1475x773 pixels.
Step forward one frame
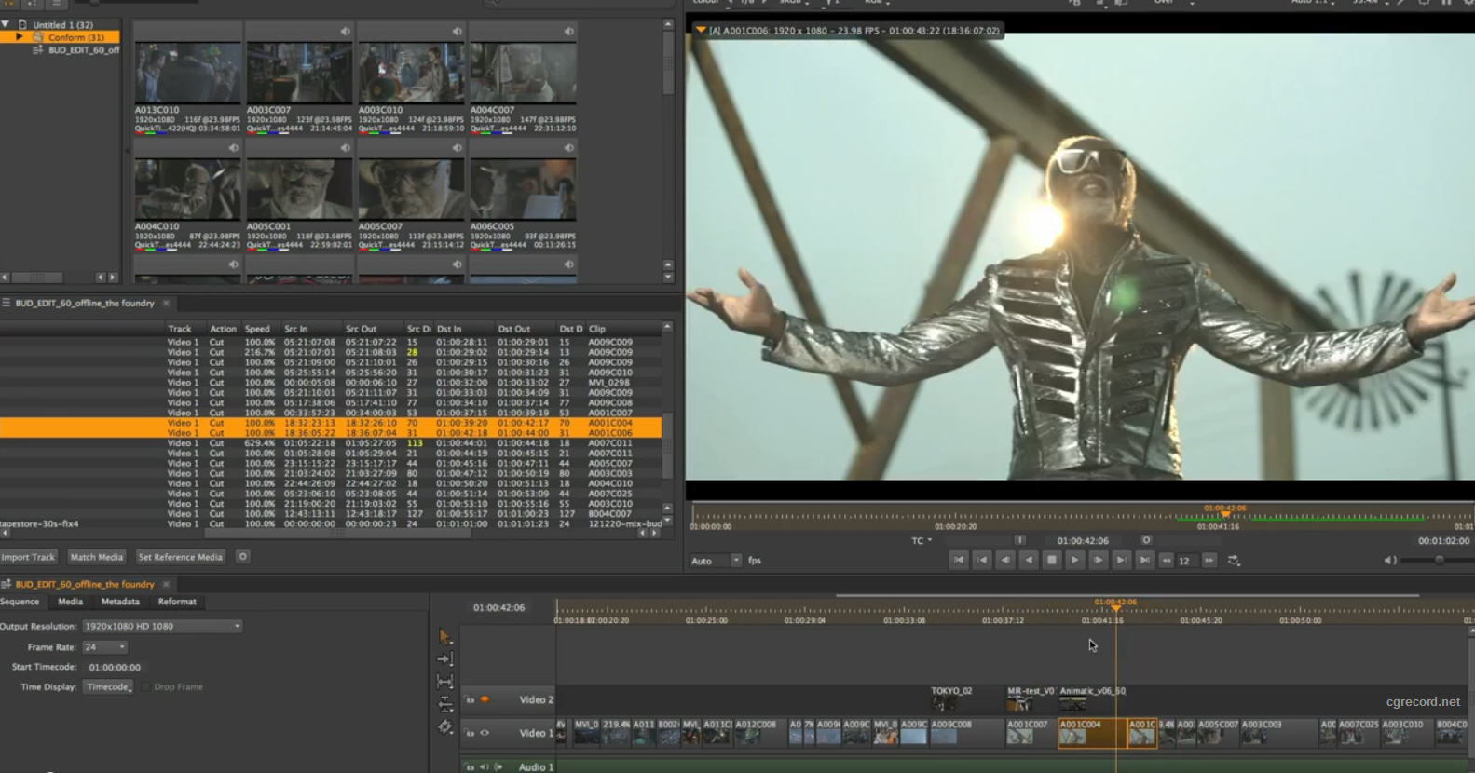[x=1098, y=560]
